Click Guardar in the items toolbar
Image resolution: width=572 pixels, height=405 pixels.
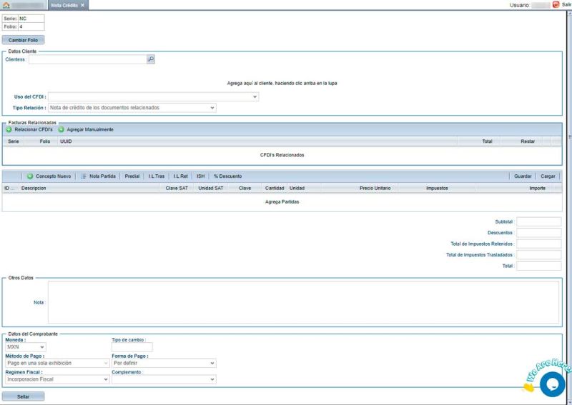pyautogui.click(x=523, y=176)
